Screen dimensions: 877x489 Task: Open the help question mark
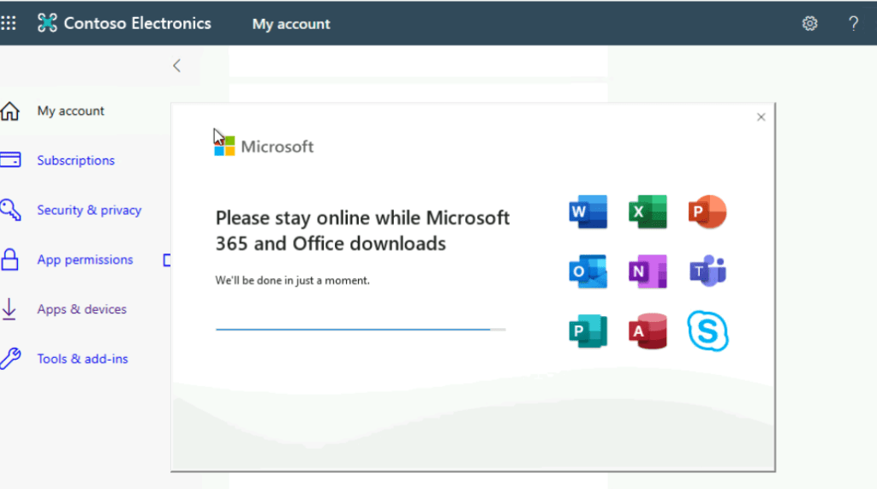tap(853, 23)
